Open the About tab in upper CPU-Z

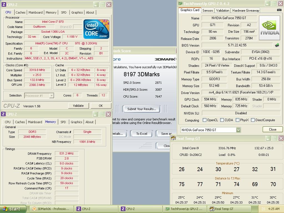coord(90,12)
